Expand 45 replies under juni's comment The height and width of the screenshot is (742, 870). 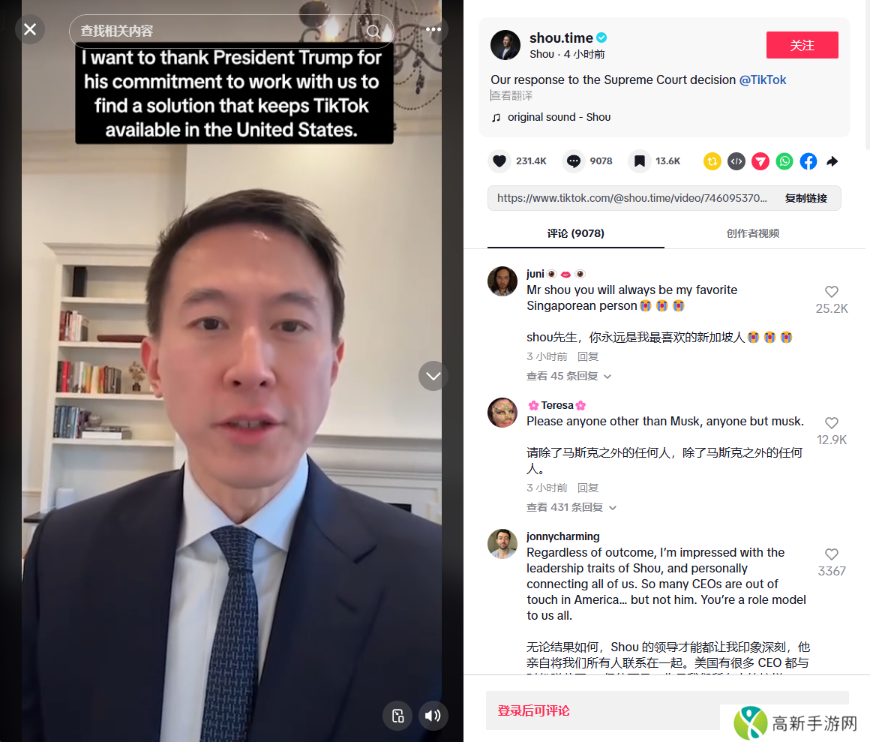pos(568,377)
